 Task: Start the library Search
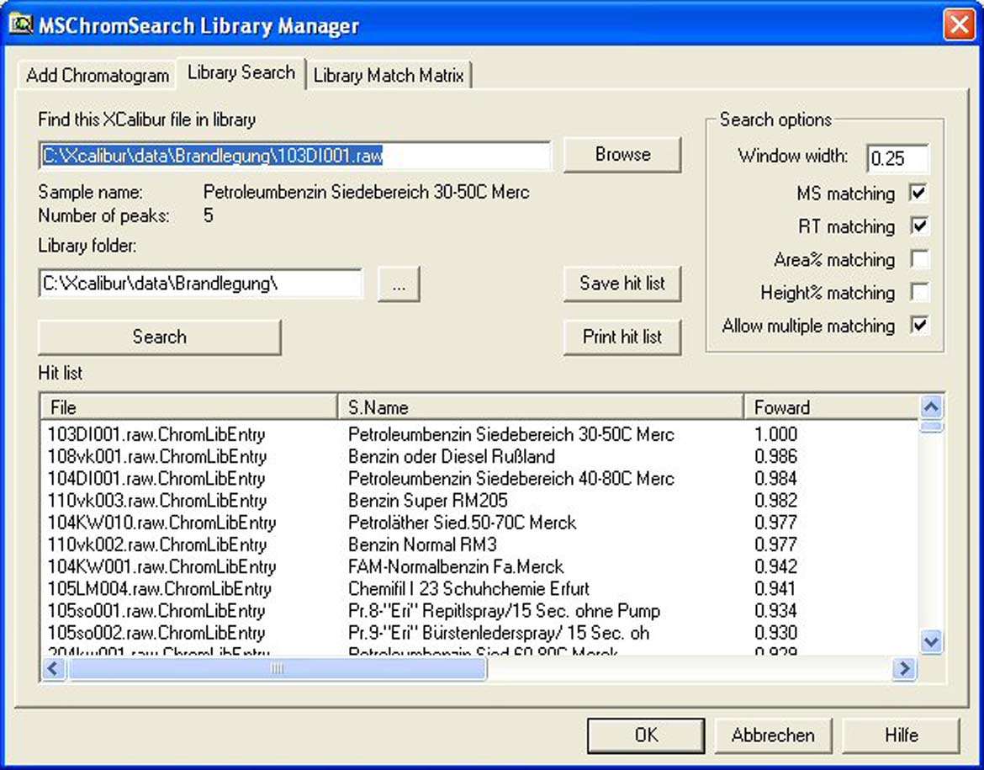pyautogui.click(x=160, y=337)
